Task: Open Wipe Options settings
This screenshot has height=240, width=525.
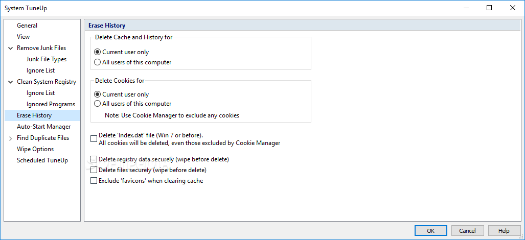Action: 35,149
